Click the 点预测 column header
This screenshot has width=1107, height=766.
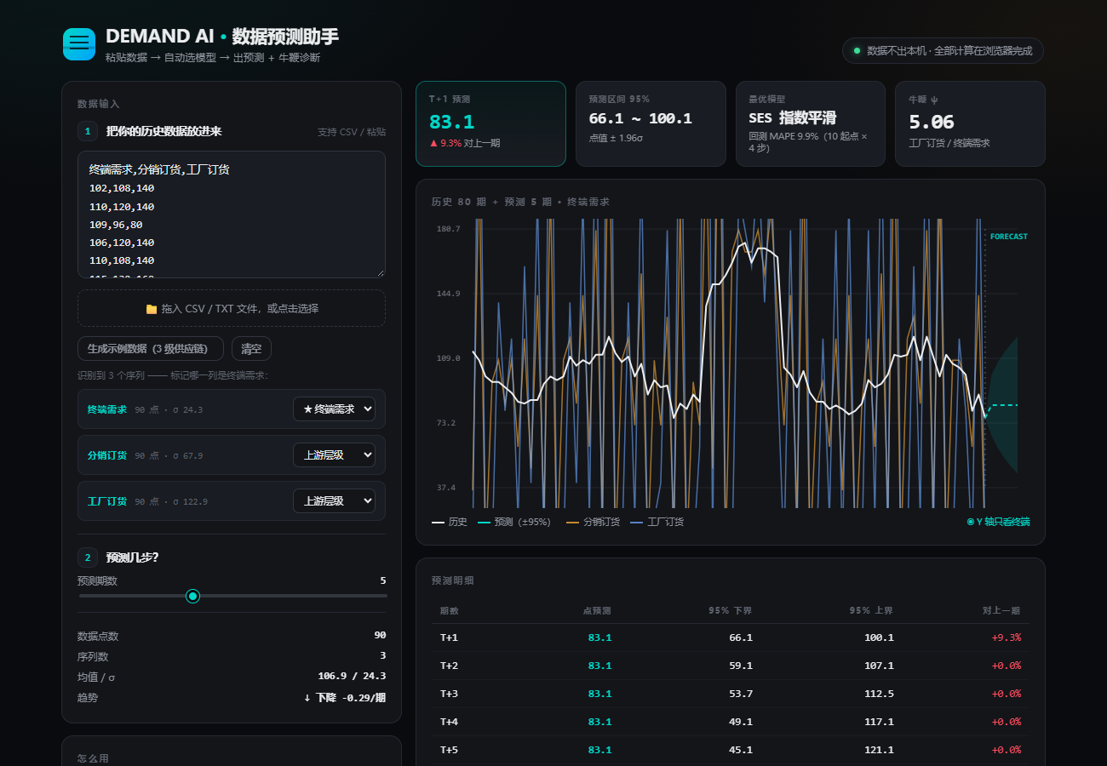597,611
